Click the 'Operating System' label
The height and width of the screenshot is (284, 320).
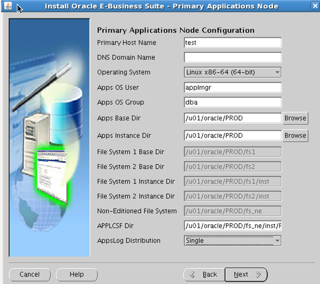click(x=124, y=72)
